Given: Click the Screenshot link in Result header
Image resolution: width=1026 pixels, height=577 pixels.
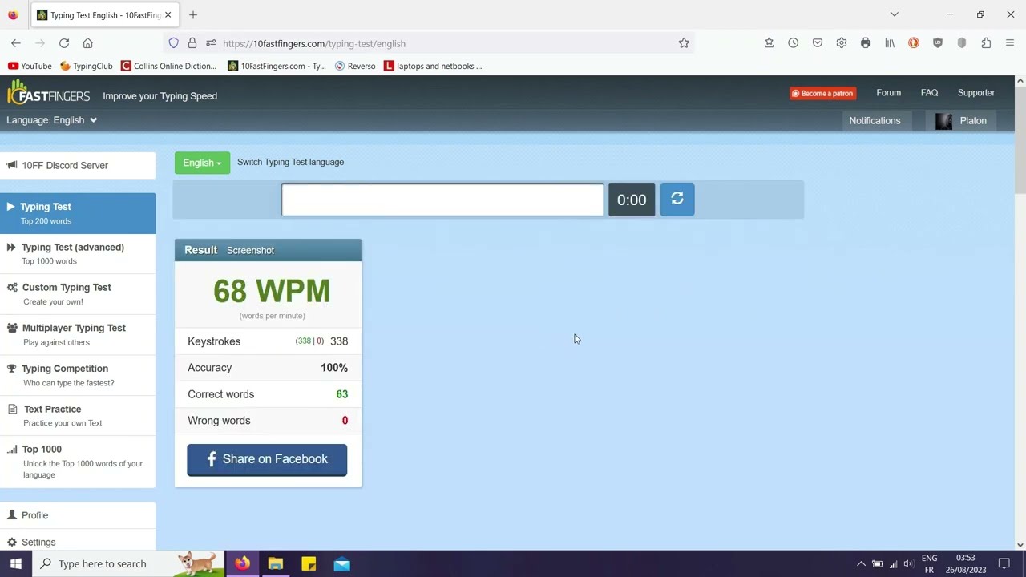Looking at the screenshot, I should point(250,250).
